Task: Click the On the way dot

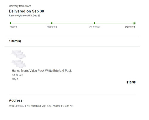Action: 94,23
